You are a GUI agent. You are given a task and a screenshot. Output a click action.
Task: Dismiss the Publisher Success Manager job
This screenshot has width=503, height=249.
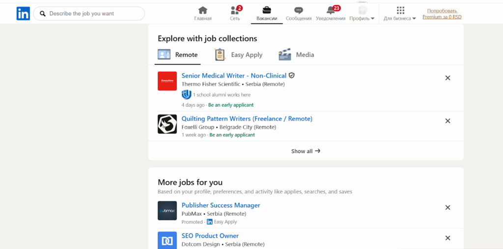(x=447, y=207)
